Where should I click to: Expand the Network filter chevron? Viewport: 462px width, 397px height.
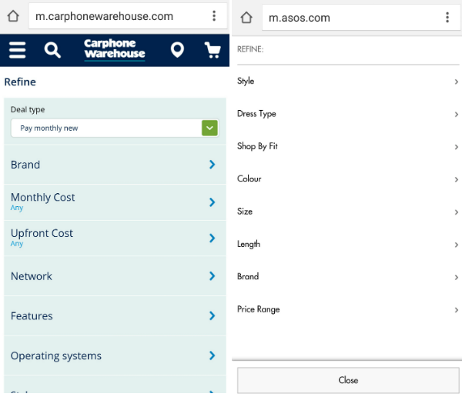[213, 276]
